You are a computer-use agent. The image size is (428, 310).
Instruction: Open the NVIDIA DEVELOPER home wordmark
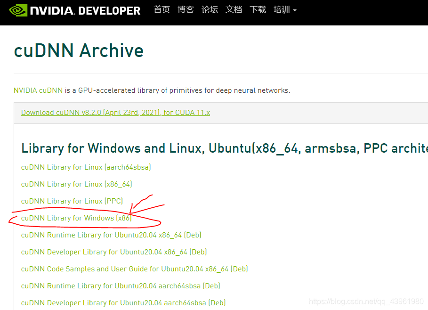pos(85,11)
